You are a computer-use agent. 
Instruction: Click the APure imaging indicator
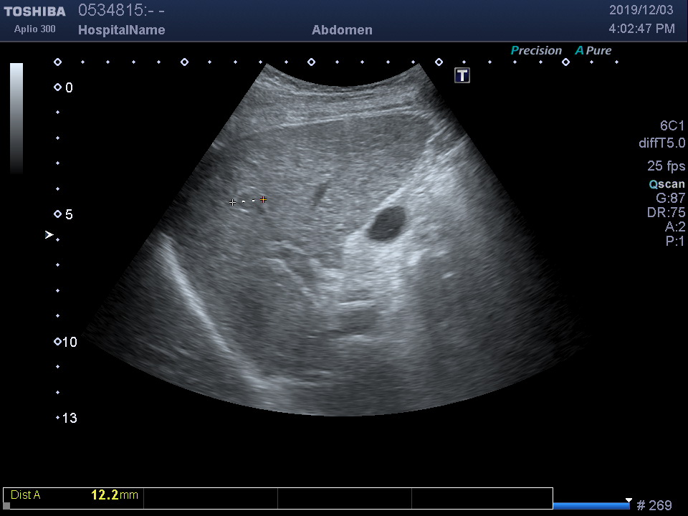tap(593, 50)
